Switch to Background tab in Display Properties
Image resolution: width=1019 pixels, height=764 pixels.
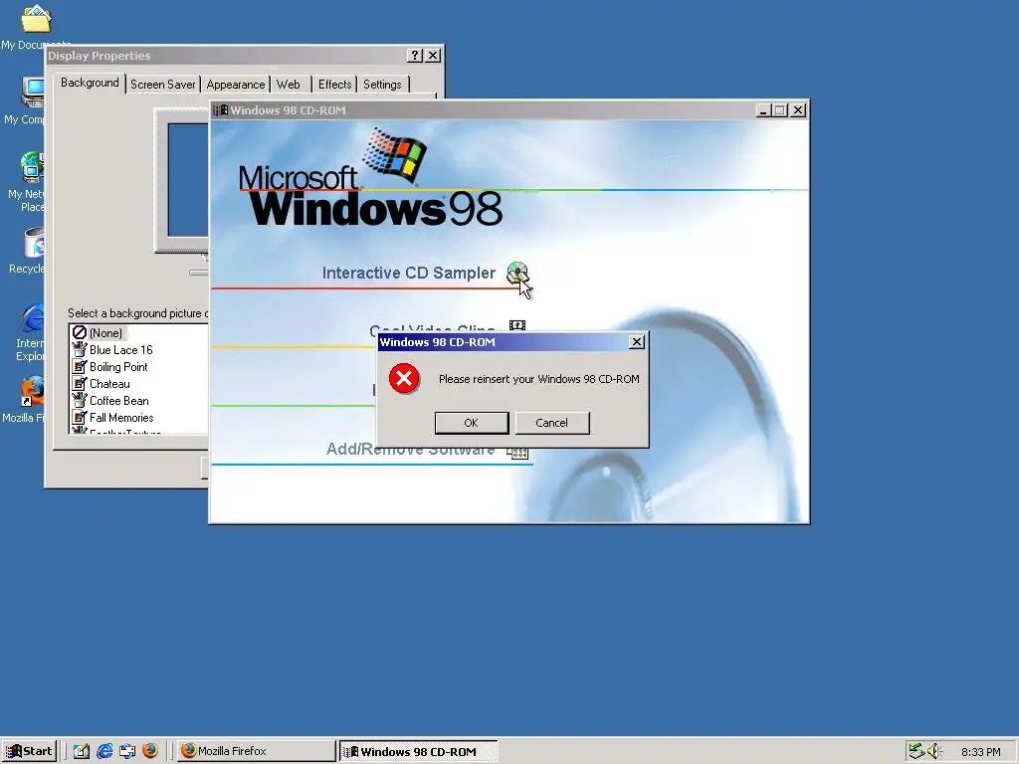point(90,83)
